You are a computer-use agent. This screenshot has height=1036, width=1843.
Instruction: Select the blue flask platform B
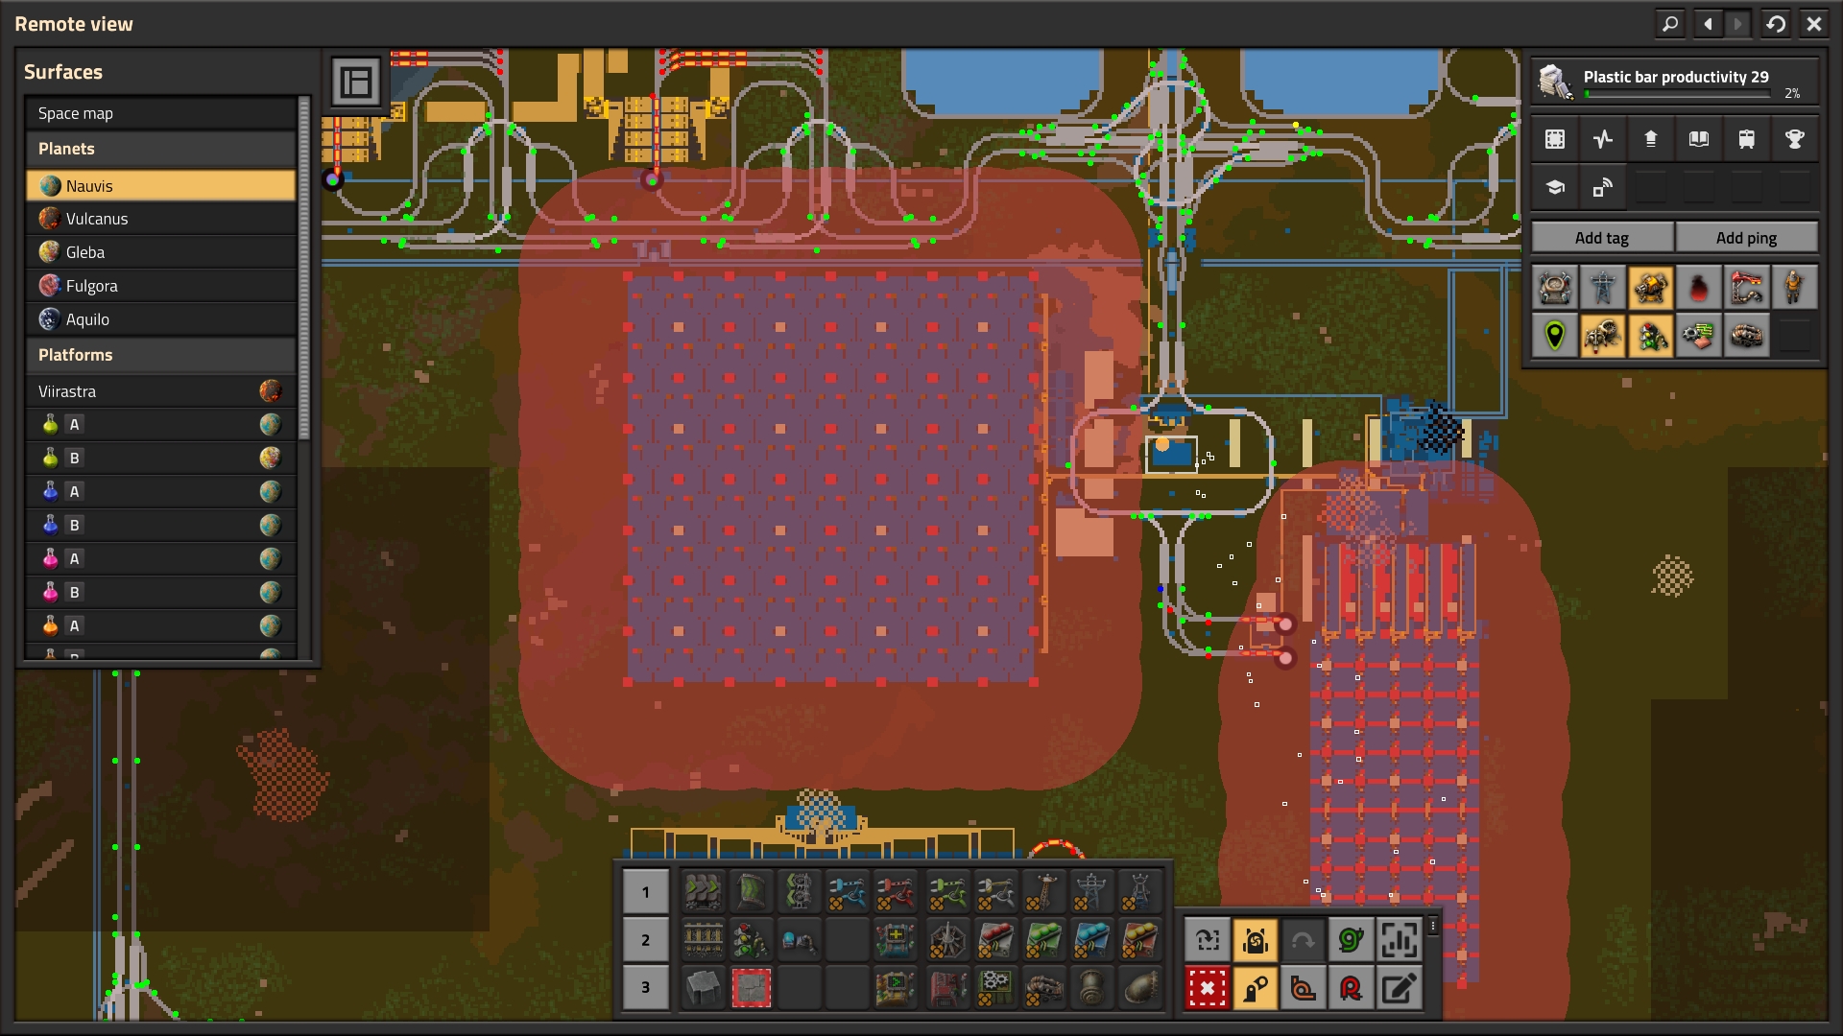160,525
